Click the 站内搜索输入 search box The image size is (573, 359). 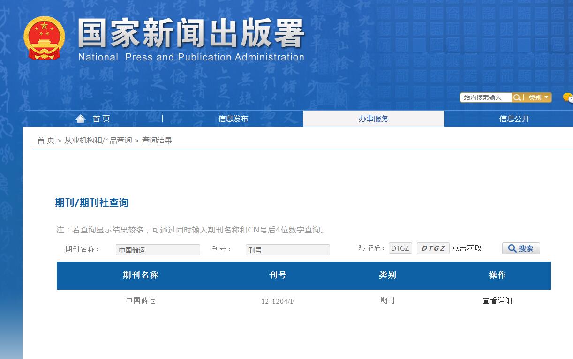pyautogui.click(x=486, y=97)
